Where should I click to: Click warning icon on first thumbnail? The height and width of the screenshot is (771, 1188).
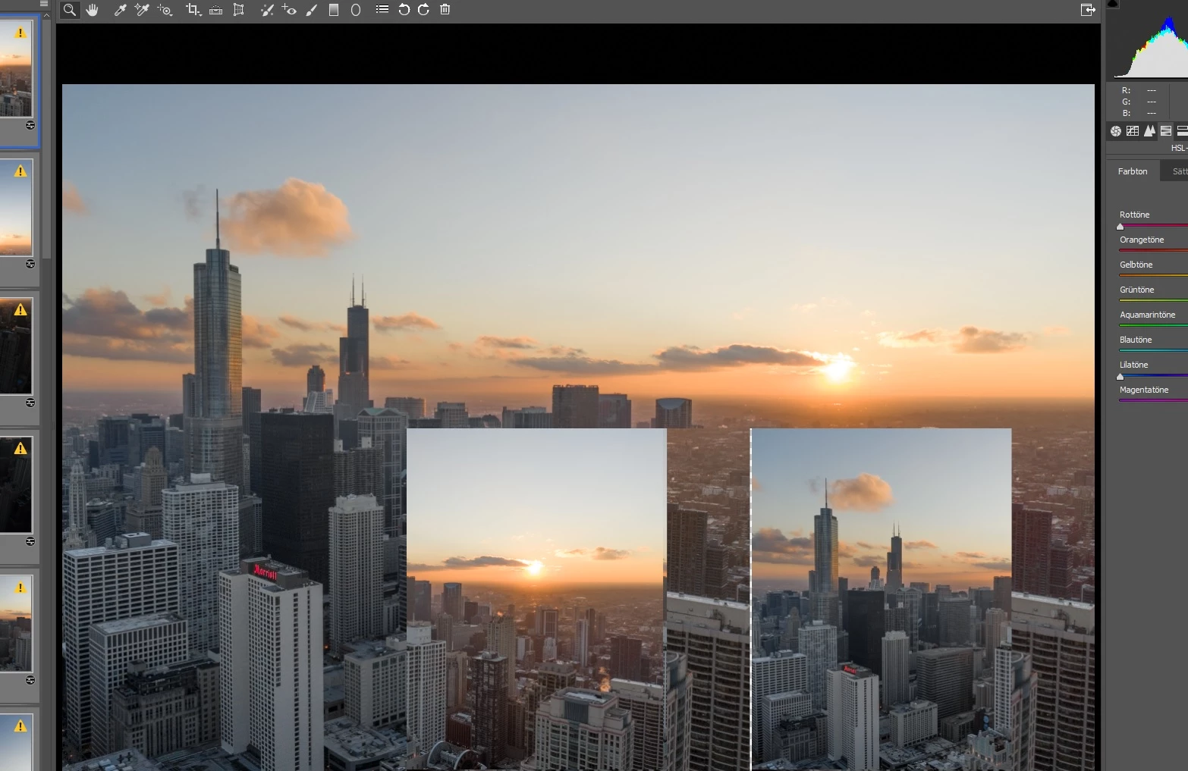point(20,33)
